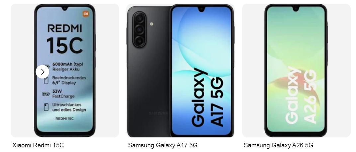Open the Samsung Galaxy A26 5G link
356x152 pixels.
(279, 145)
